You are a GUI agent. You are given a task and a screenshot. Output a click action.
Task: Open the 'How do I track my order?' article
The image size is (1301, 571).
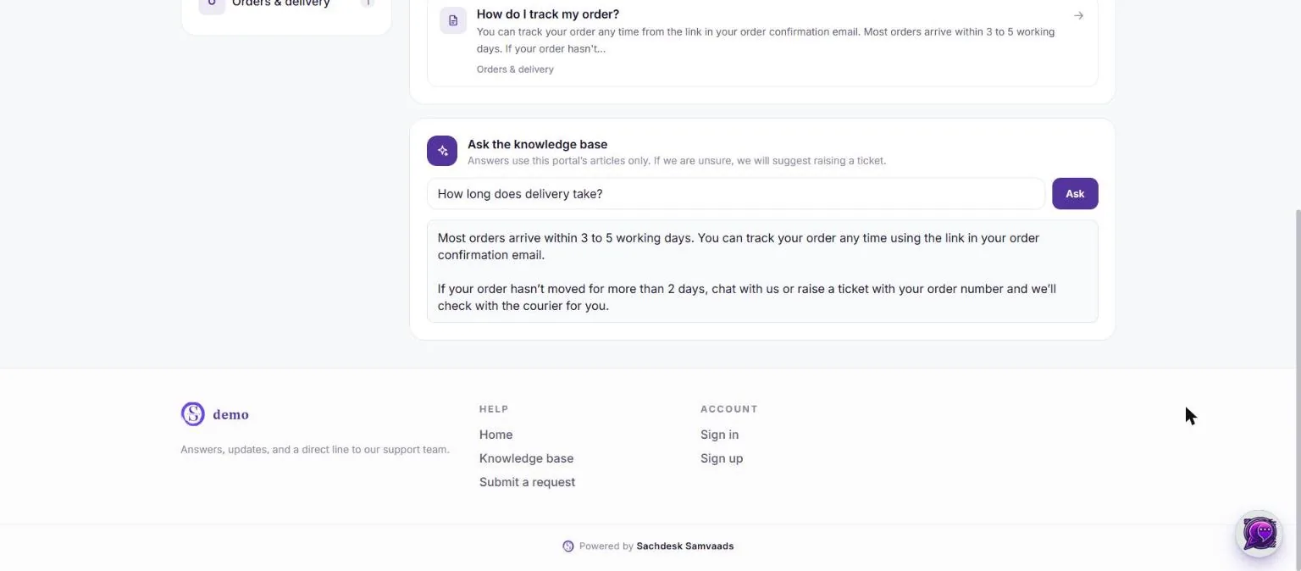pos(762,42)
